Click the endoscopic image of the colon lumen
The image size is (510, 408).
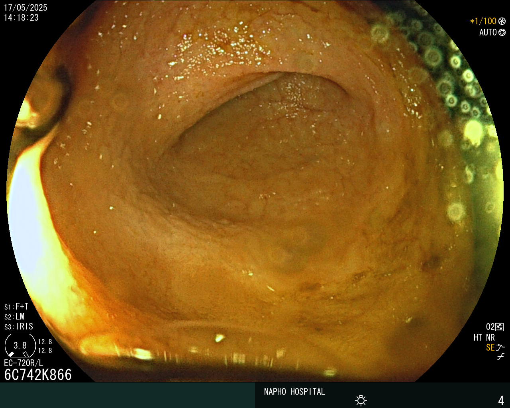255,191
